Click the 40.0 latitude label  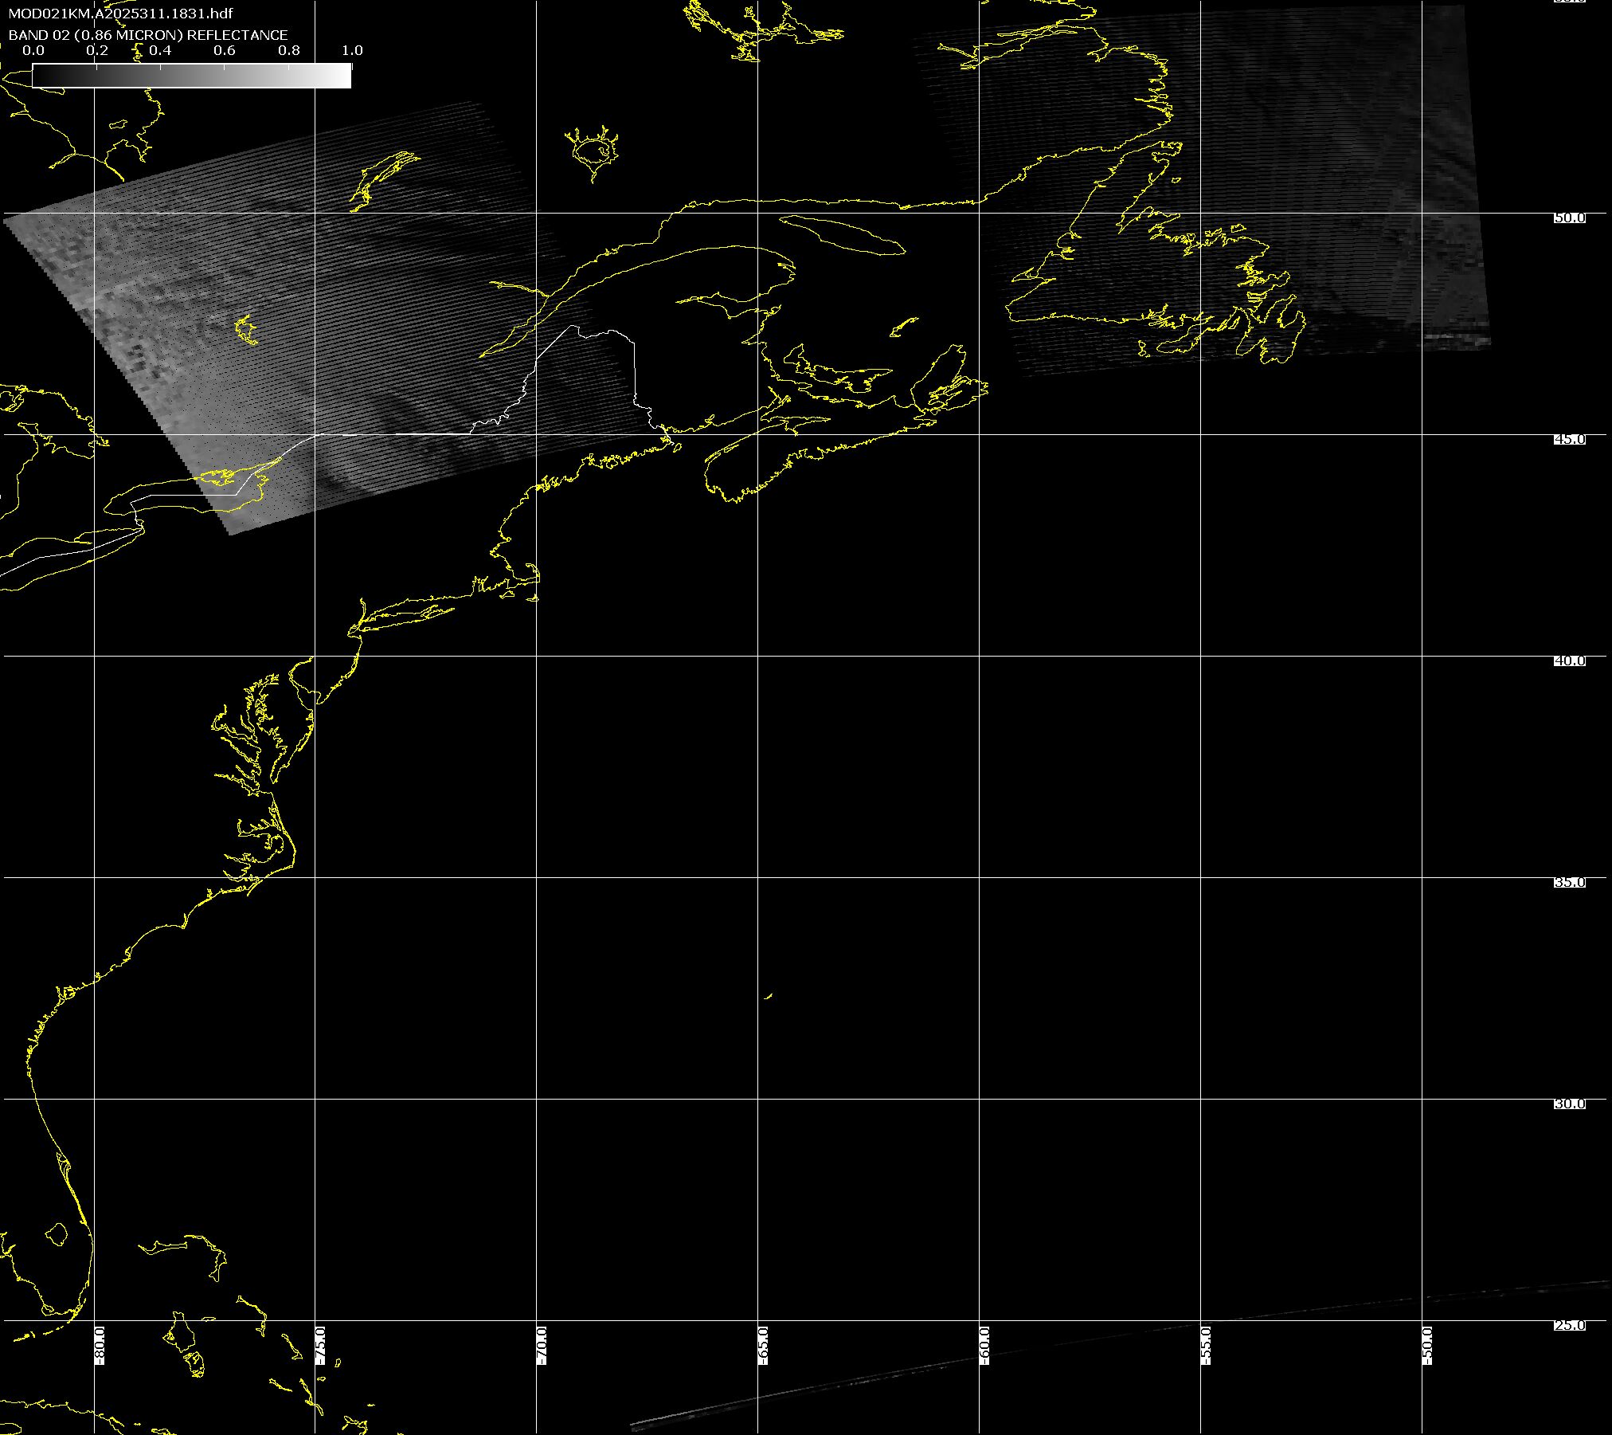(1570, 661)
